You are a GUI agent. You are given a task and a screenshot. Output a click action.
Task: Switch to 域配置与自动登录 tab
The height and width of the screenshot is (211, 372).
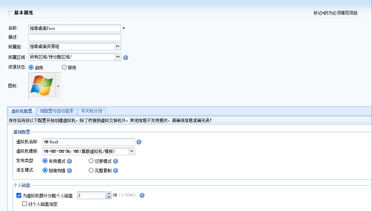[x=57, y=111]
